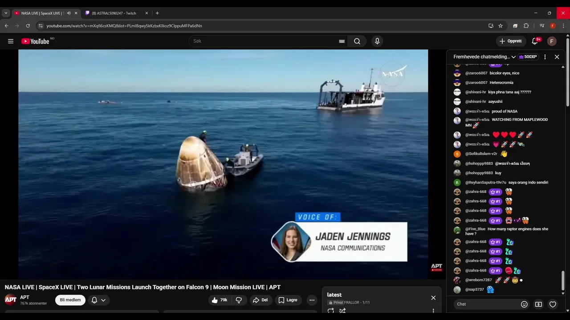Open the Chrome profile avatar
The image size is (570, 320).
pos(553,26)
